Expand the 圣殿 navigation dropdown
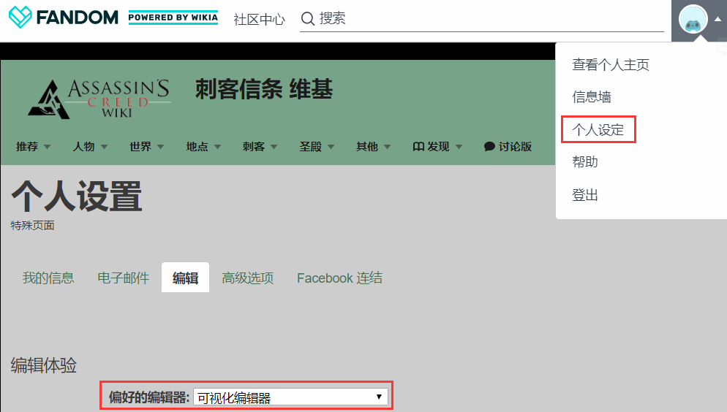 [x=317, y=147]
